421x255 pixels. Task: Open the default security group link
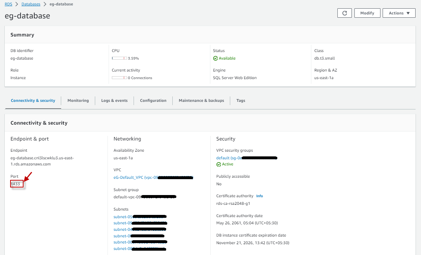247,158
